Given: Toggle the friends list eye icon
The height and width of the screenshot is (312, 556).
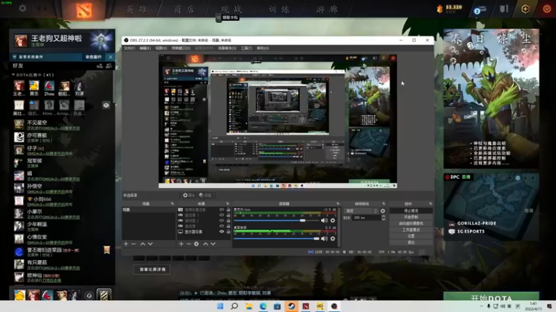Looking at the screenshot, I should (x=106, y=105).
